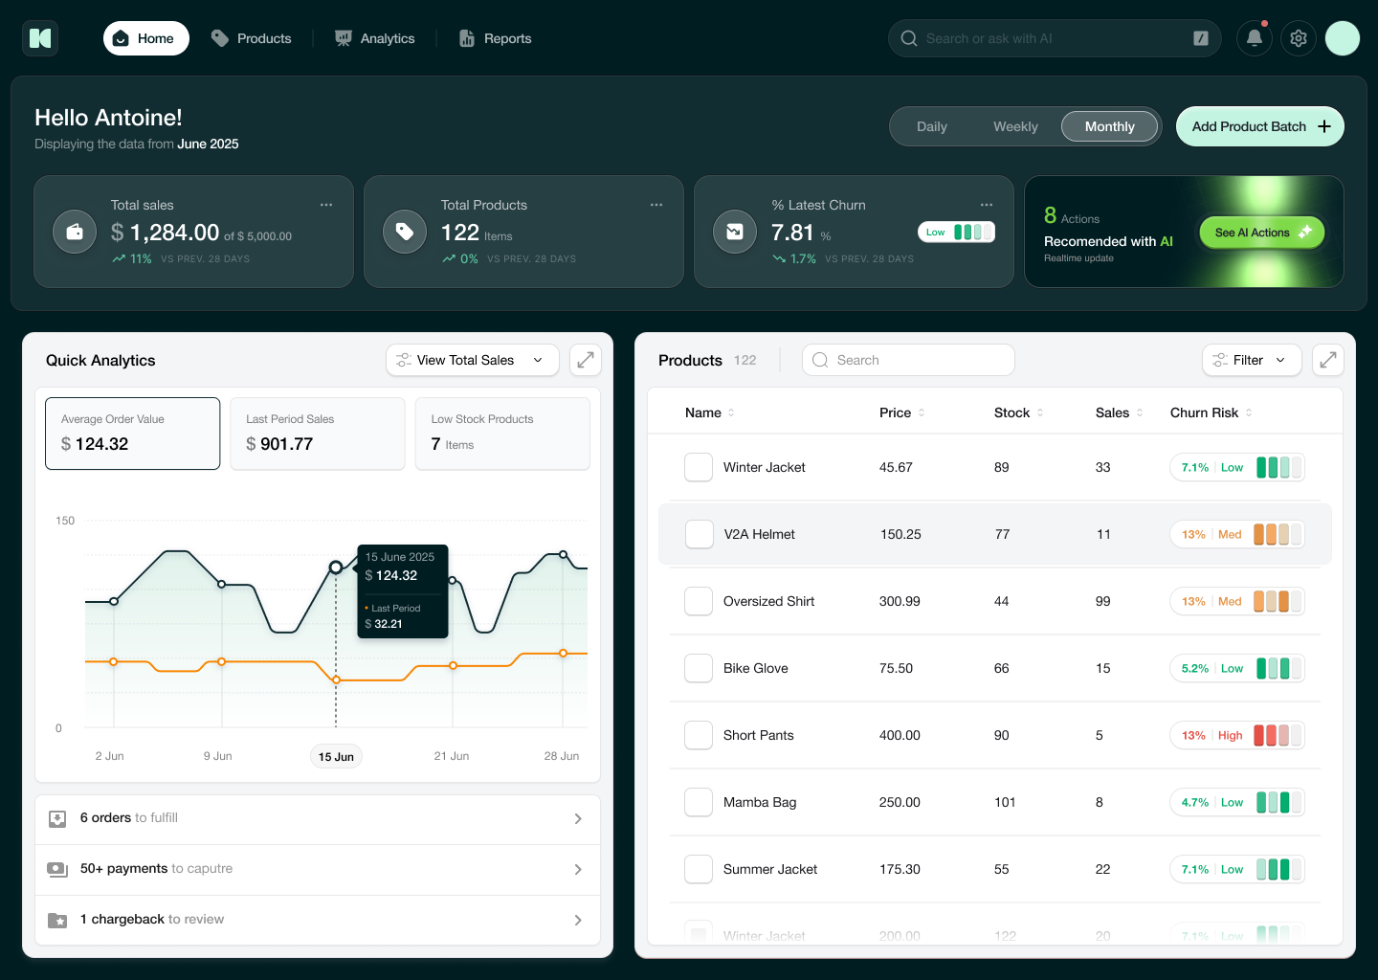Expand the Products panel fullscreen

click(1328, 360)
